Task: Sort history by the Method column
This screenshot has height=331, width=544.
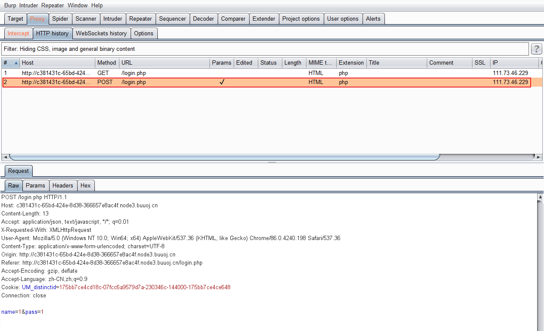Action: coord(106,63)
